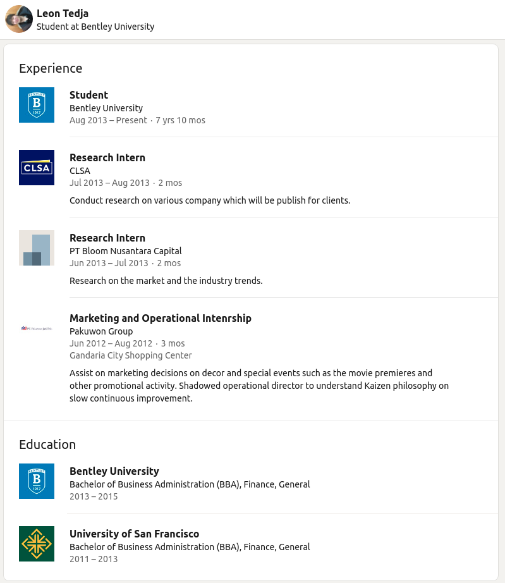Click the 'Assist on marketing decisions' description paragraph
The width and height of the screenshot is (505, 583).
click(259, 386)
